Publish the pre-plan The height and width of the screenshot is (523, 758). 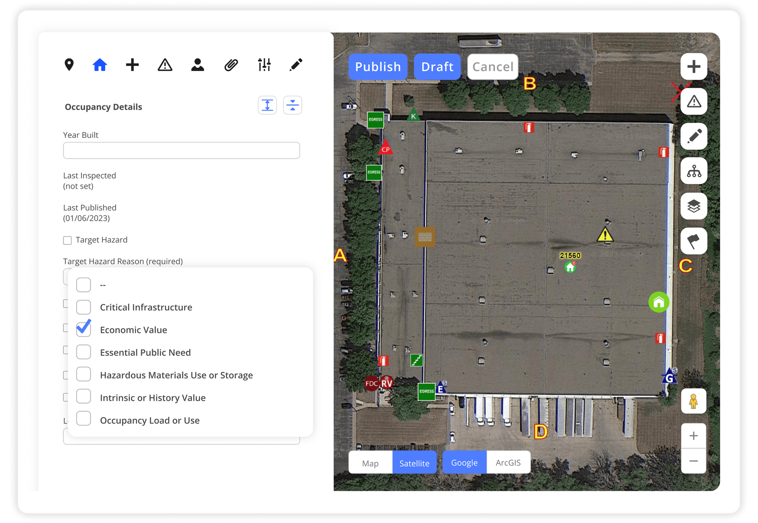(378, 67)
